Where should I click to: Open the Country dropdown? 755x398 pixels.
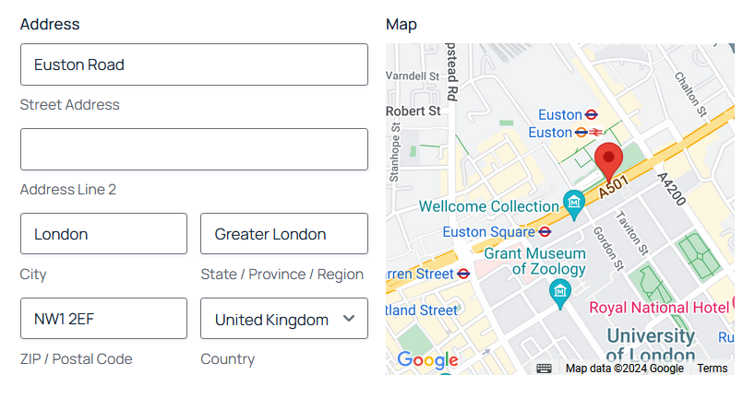click(x=283, y=319)
